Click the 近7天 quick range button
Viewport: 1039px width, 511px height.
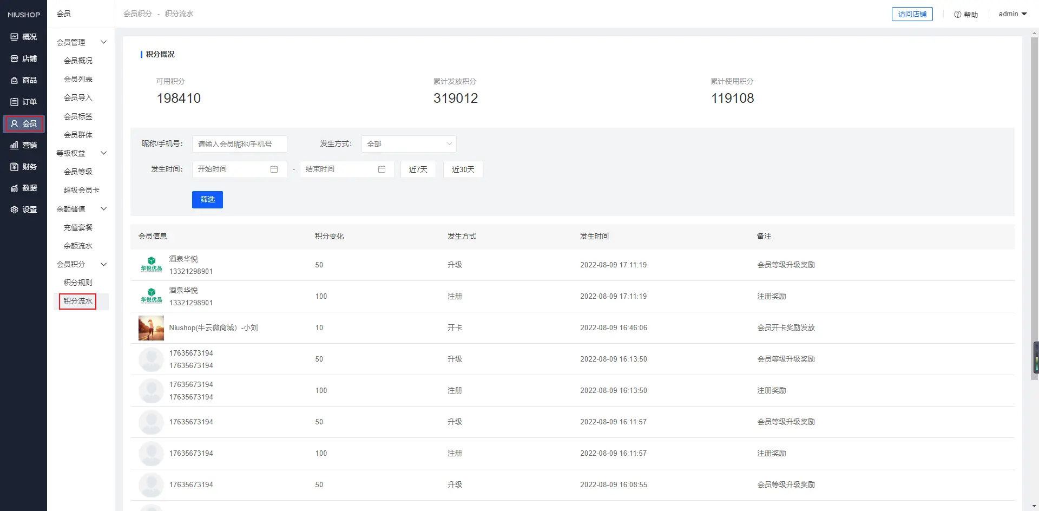point(418,169)
